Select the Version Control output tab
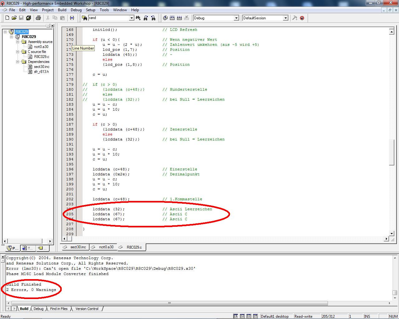Viewport: 399px width, 319px height. (x=87, y=309)
